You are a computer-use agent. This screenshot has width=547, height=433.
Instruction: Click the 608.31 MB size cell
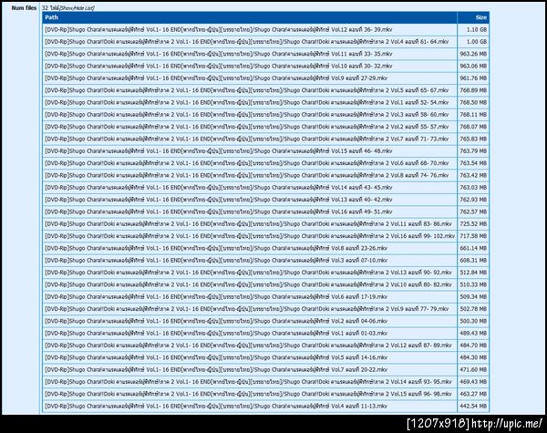(x=473, y=261)
